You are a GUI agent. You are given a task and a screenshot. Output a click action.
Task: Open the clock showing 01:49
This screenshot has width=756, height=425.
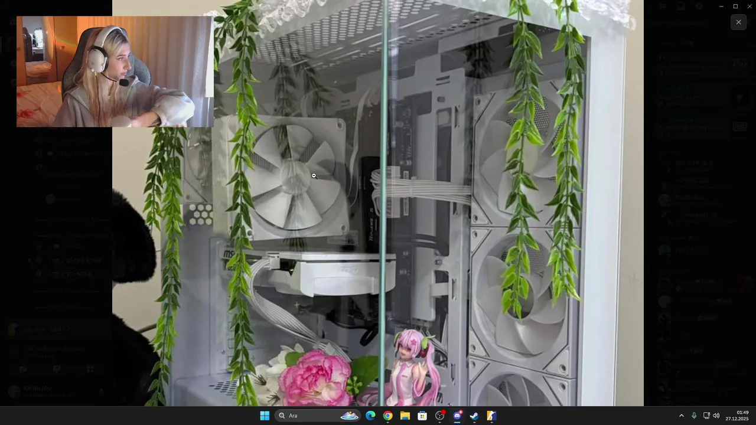pos(737,416)
